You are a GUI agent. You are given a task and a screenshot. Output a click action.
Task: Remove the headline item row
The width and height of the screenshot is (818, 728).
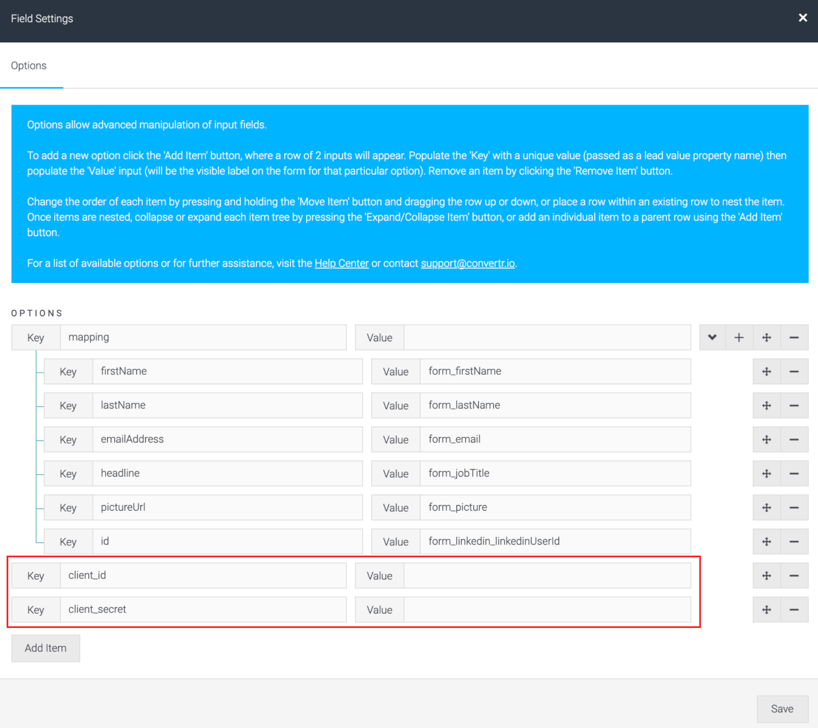[x=794, y=473]
